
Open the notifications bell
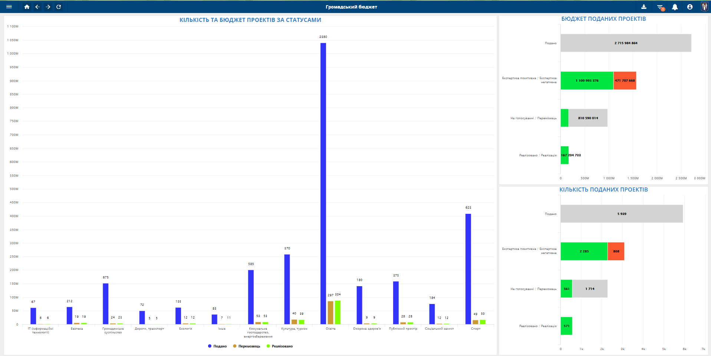[675, 7]
